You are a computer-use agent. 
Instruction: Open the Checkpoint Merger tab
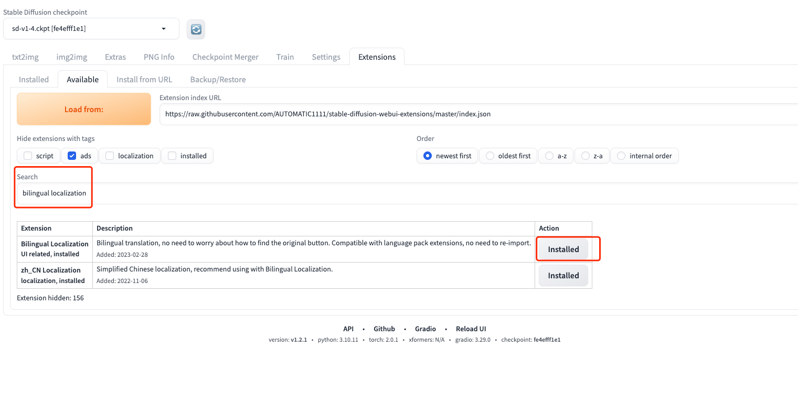[x=225, y=57]
